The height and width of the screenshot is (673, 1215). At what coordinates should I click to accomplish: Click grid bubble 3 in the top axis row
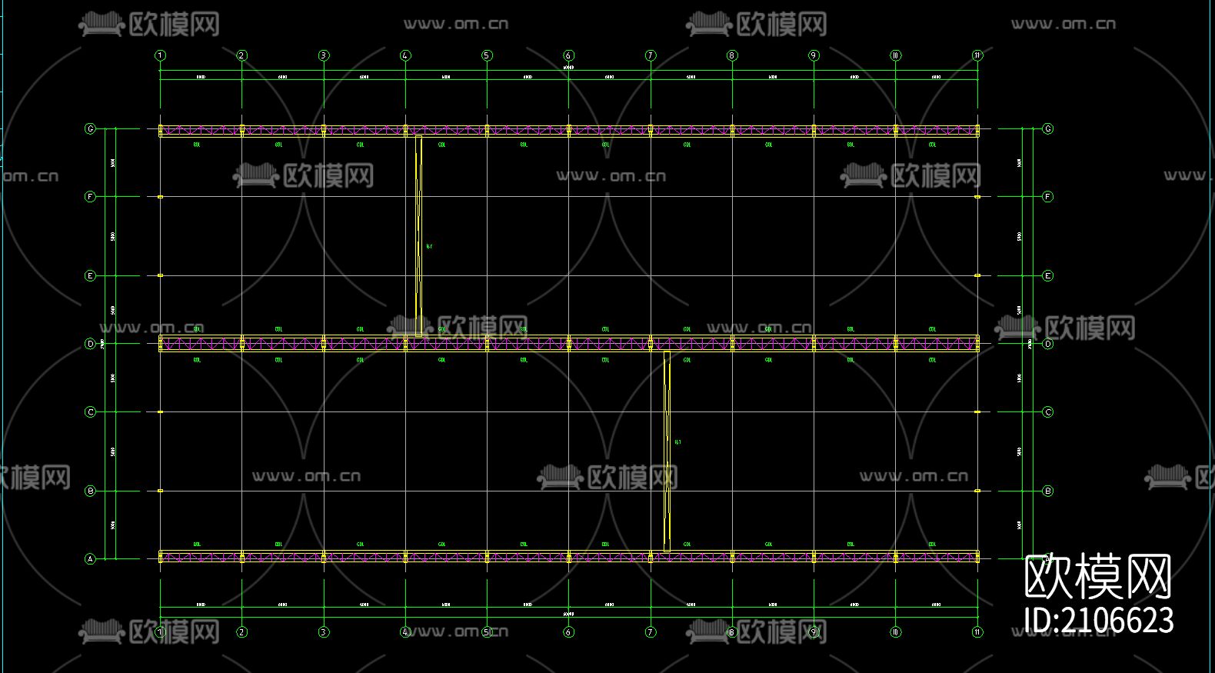[x=323, y=55]
